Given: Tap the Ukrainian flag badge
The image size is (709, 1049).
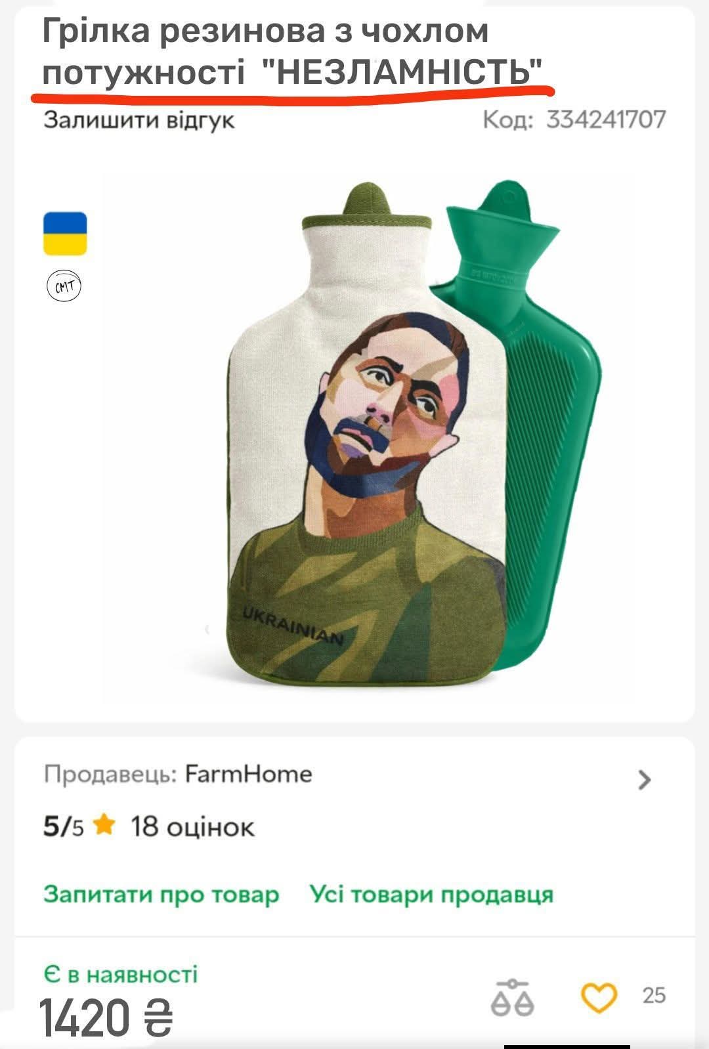Looking at the screenshot, I should click(65, 233).
